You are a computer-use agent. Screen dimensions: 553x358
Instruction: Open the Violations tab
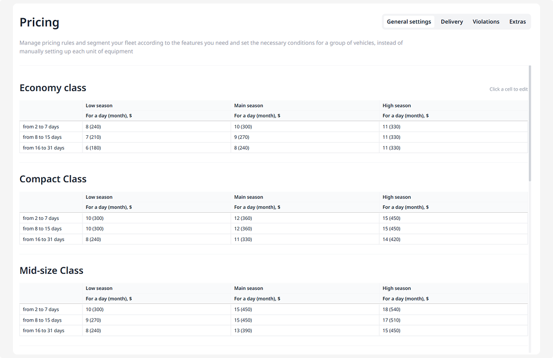(x=486, y=22)
